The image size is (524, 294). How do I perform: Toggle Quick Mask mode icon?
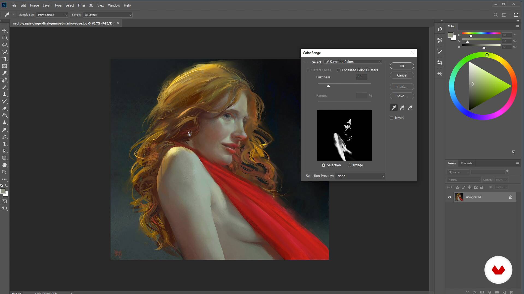point(4,201)
